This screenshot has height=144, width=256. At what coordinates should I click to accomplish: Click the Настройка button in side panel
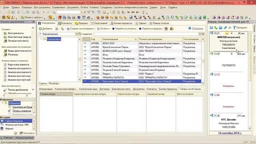tap(27, 133)
